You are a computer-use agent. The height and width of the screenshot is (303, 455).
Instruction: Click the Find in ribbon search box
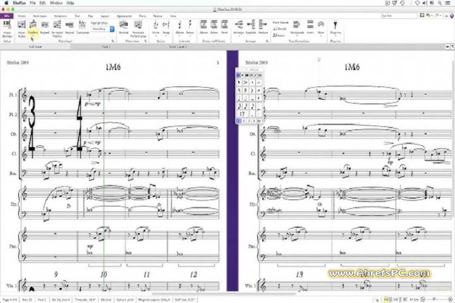399,16
